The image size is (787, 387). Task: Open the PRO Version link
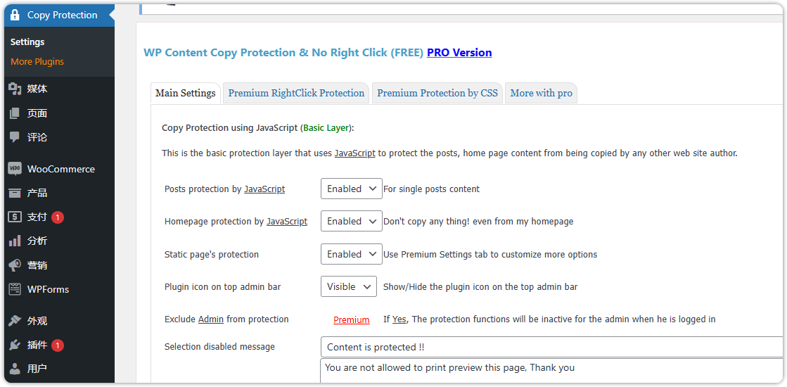coord(459,53)
